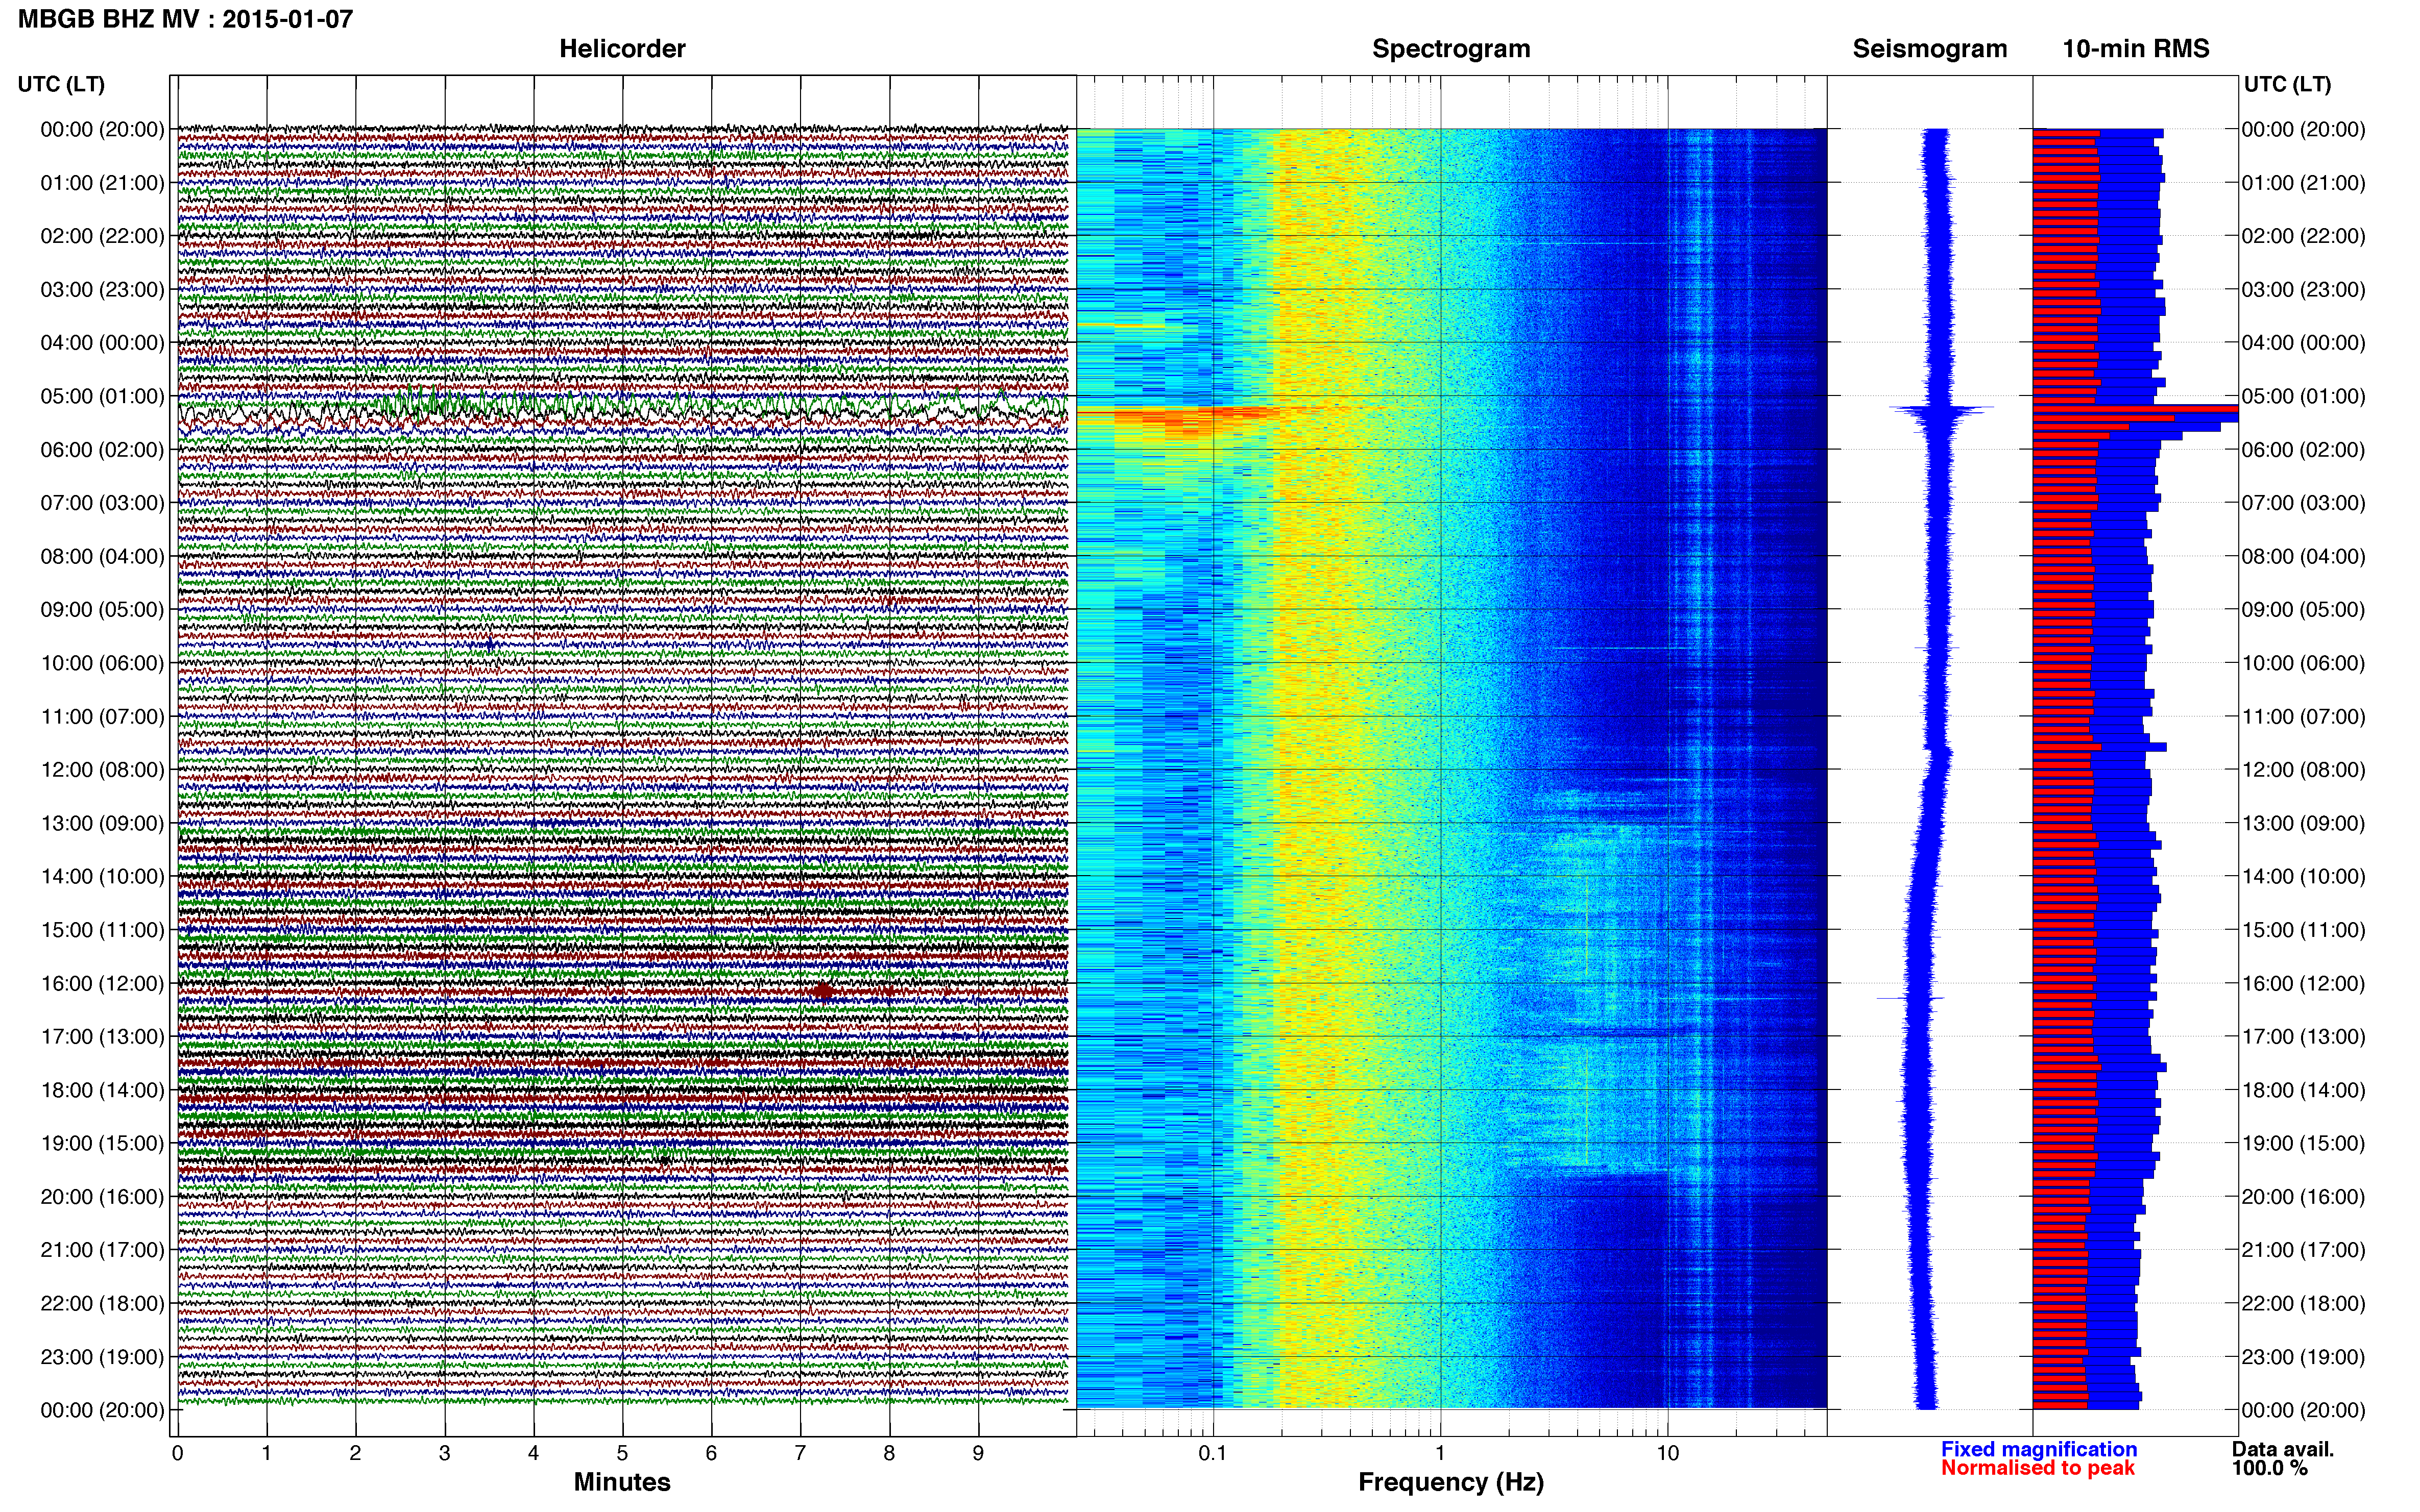Click the left '12:00 (08:00)' time label

click(x=102, y=770)
